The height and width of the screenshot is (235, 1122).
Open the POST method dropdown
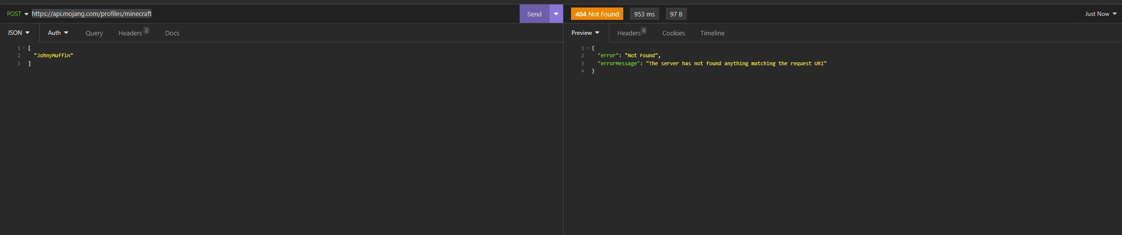point(17,14)
